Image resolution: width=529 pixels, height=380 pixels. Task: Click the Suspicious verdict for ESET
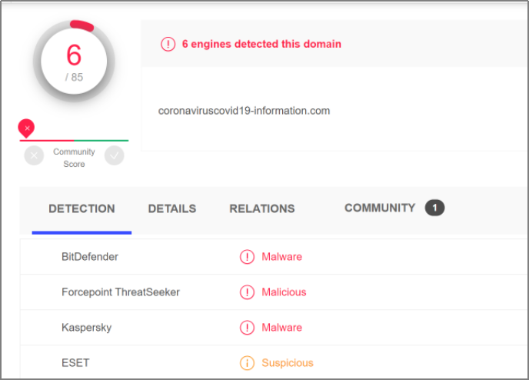click(288, 363)
